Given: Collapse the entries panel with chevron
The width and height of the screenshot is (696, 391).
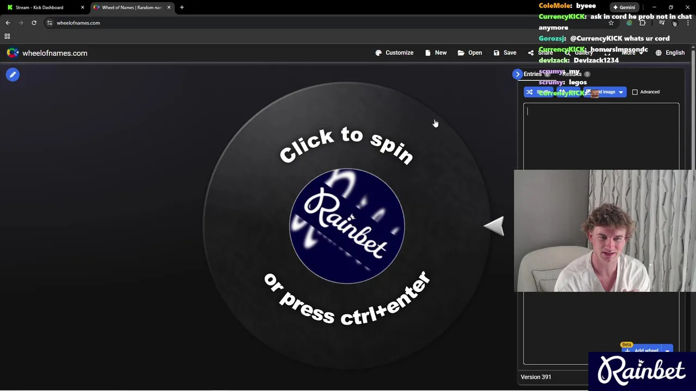Looking at the screenshot, I should pos(518,74).
